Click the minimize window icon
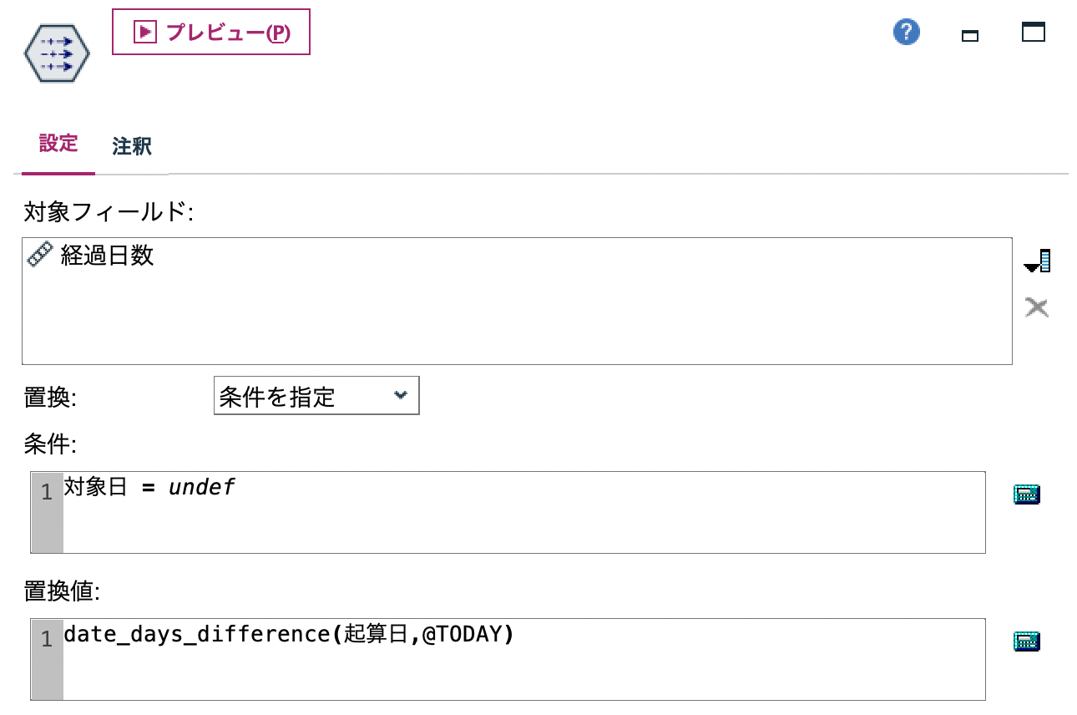This screenshot has width=1077, height=715. tap(969, 34)
